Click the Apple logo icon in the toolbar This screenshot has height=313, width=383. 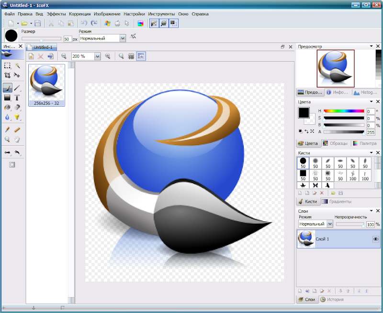[x=117, y=23]
